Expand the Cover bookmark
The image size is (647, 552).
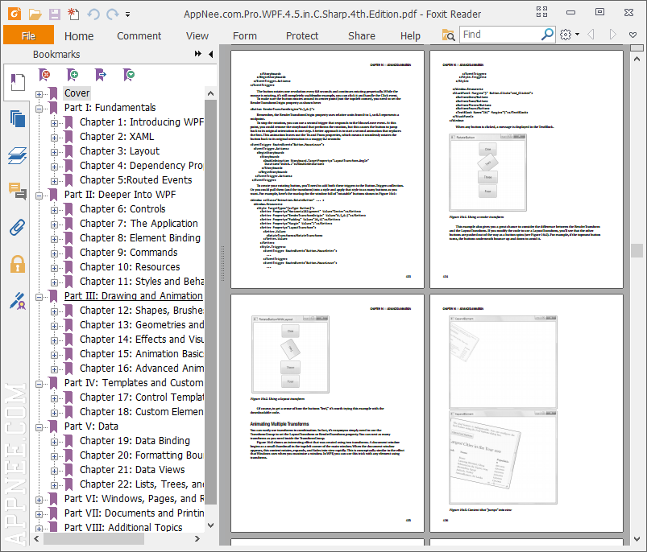tap(39, 94)
